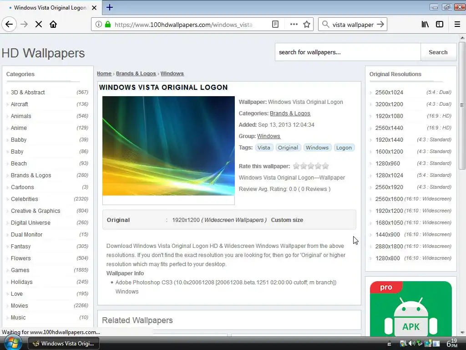466x350 pixels.
Task: Open the Windows breadcrumb link
Action: [x=172, y=73]
